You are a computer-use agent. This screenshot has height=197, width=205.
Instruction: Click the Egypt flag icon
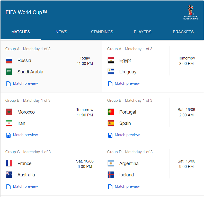(x=111, y=61)
